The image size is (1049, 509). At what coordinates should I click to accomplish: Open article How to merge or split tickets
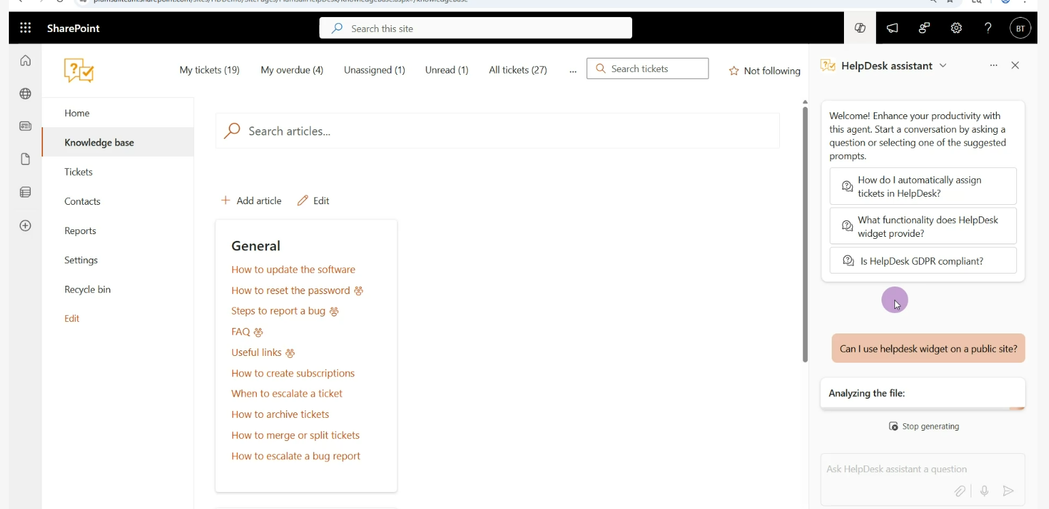click(x=296, y=436)
